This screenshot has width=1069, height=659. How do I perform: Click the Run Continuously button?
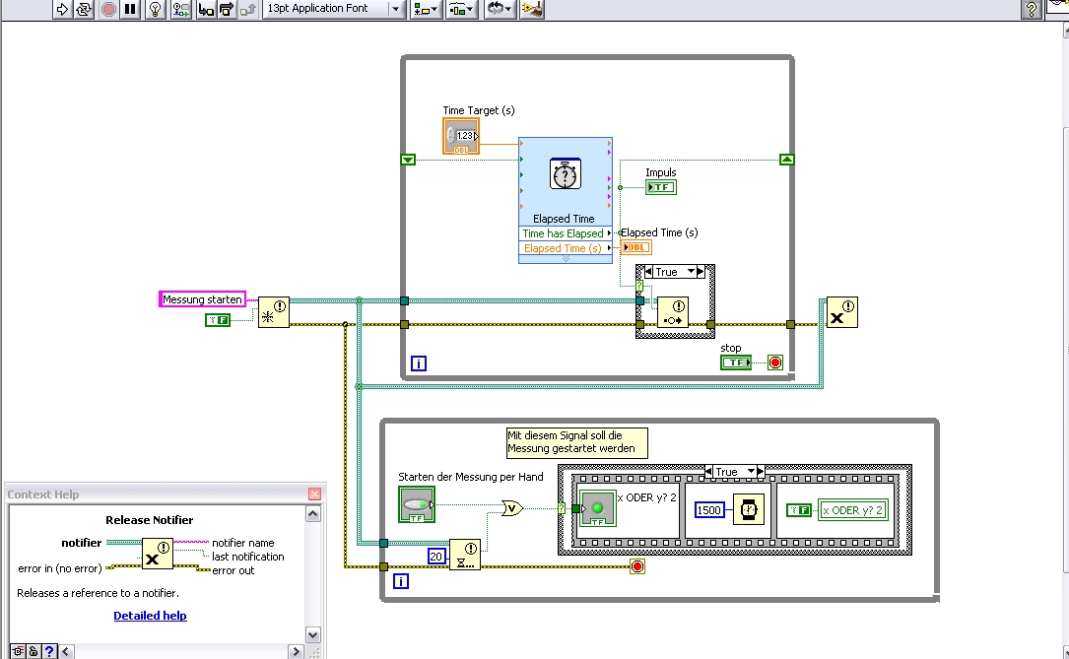click(84, 9)
